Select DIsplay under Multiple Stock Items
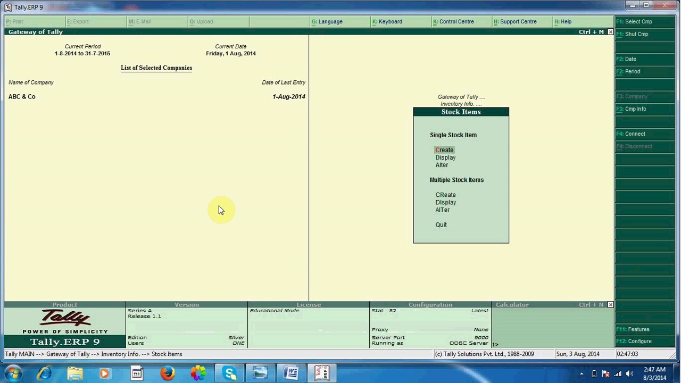Image resolution: width=681 pixels, height=383 pixels. 445,202
